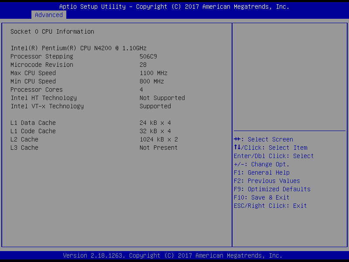Click the Microcode Revision label
The height and width of the screenshot is (262, 349).
click(x=41, y=65)
